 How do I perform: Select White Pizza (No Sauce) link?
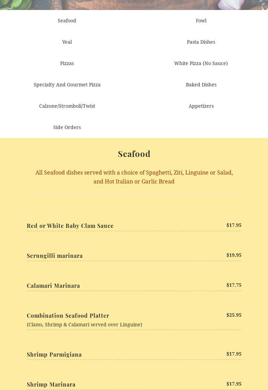coord(201,63)
